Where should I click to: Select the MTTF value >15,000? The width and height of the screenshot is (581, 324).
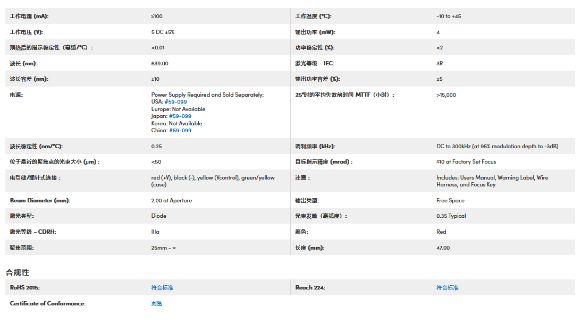(446, 95)
